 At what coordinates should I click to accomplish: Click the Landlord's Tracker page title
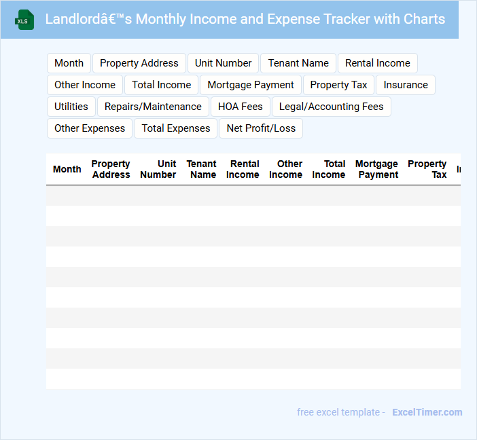point(245,19)
